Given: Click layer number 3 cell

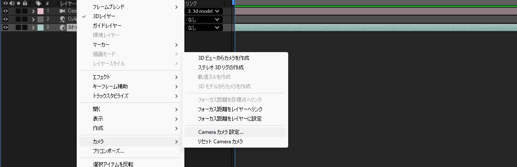Looking at the screenshot, I should 48,28.
